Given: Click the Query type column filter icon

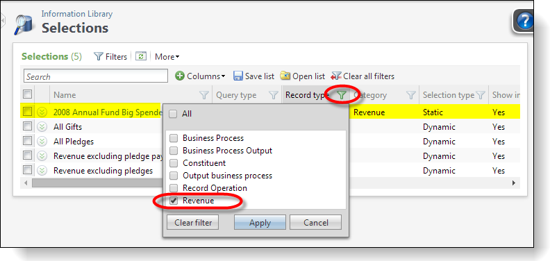Looking at the screenshot, I should coord(273,95).
